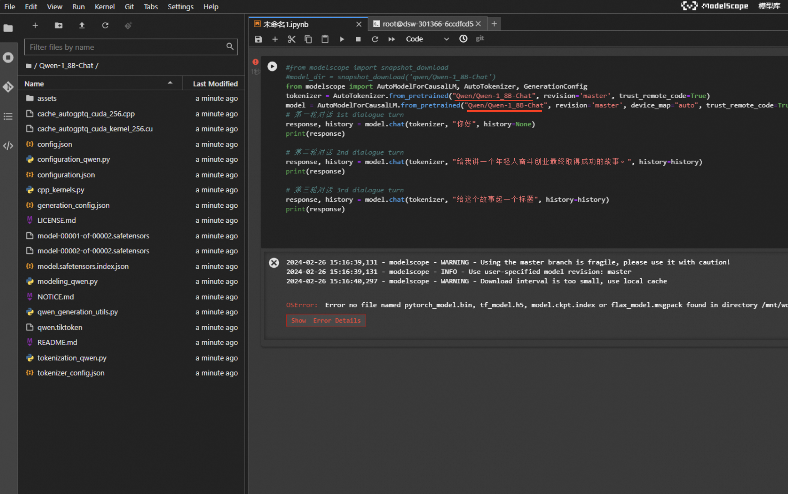Screen dimensions: 788x494
Task: Open the Git sidebar panel
Action: tap(8, 87)
